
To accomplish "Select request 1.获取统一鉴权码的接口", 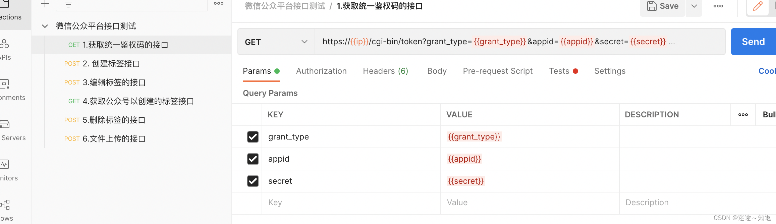I will coord(131,45).
